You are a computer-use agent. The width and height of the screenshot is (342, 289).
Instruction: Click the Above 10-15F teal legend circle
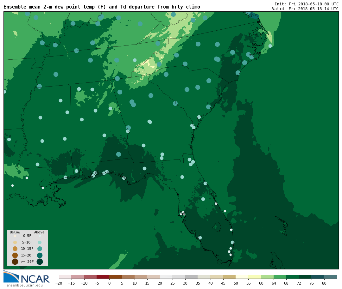point(40,249)
